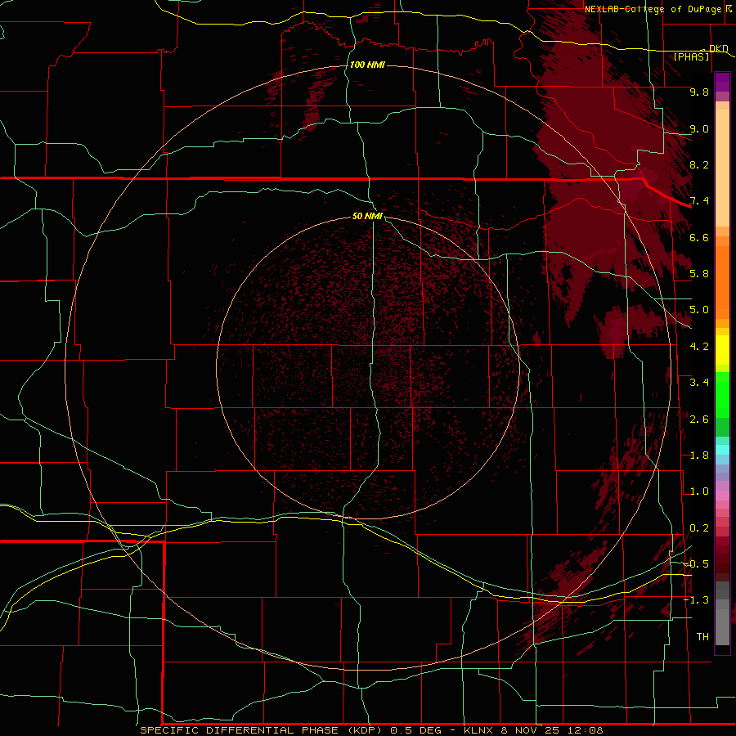The image size is (736, 736).
Task: Click the 1.8 scale value
Action: [x=699, y=456]
